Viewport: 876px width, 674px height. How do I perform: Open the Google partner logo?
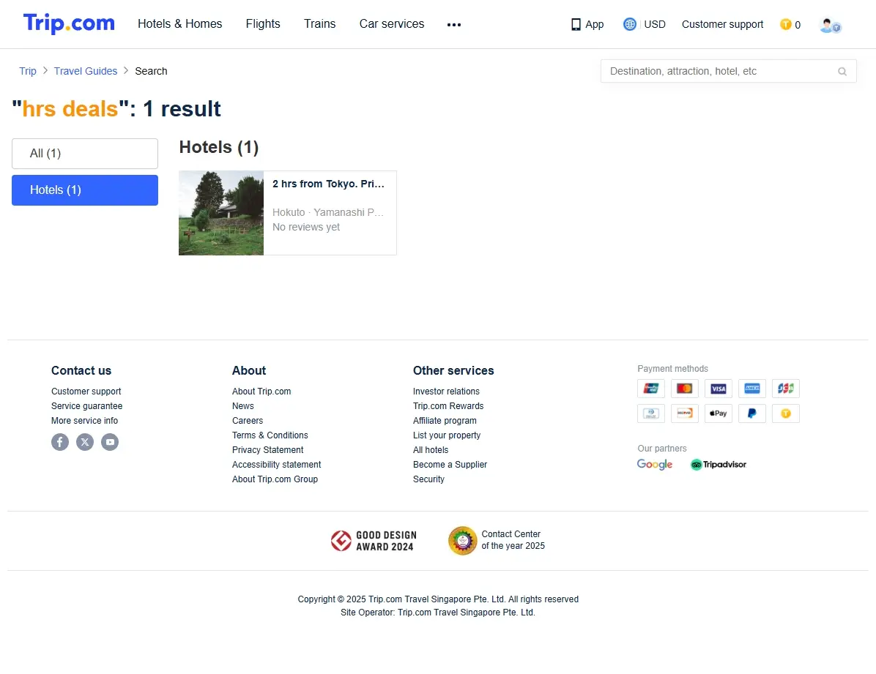[x=655, y=464]
